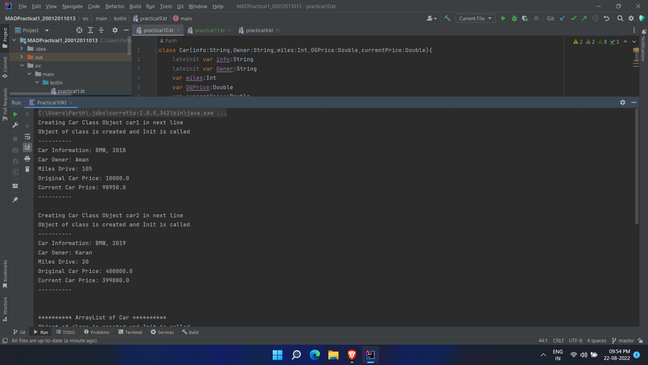Rerun the Practical10Kt program
This screenshot has width=648, height=365.
(15, 114)
